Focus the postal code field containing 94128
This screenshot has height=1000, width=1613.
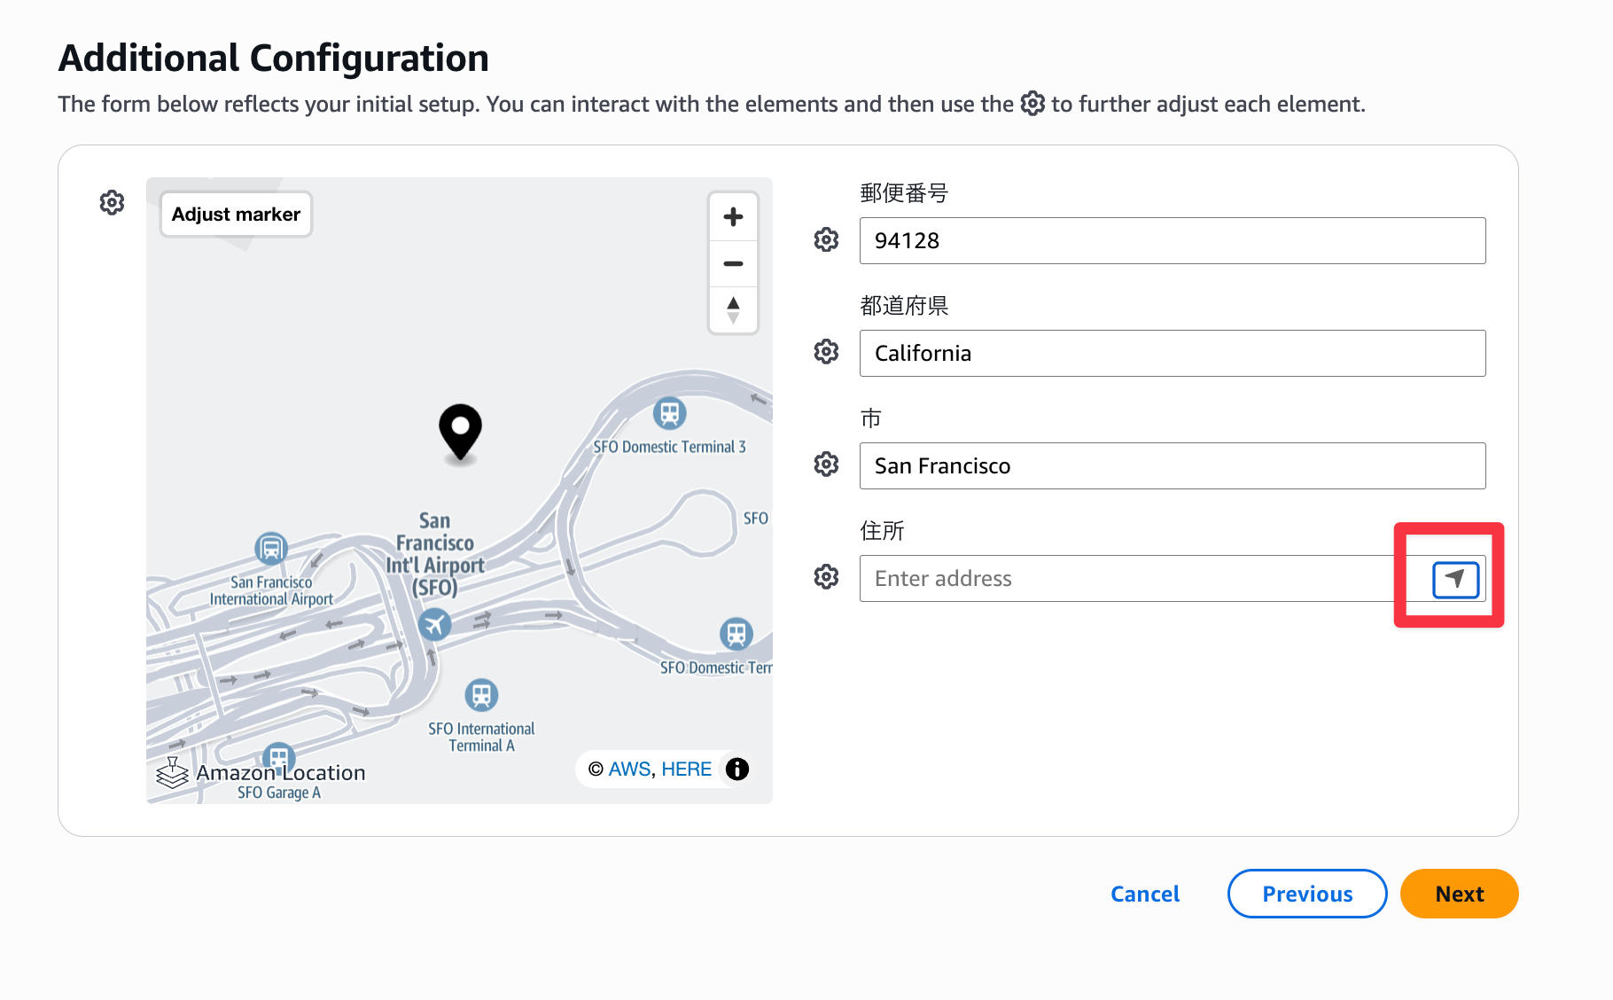pyautogui.click(x=1172, y=240)
